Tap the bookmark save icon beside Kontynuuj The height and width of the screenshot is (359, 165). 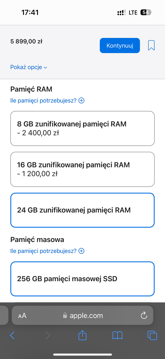(151, 45)
